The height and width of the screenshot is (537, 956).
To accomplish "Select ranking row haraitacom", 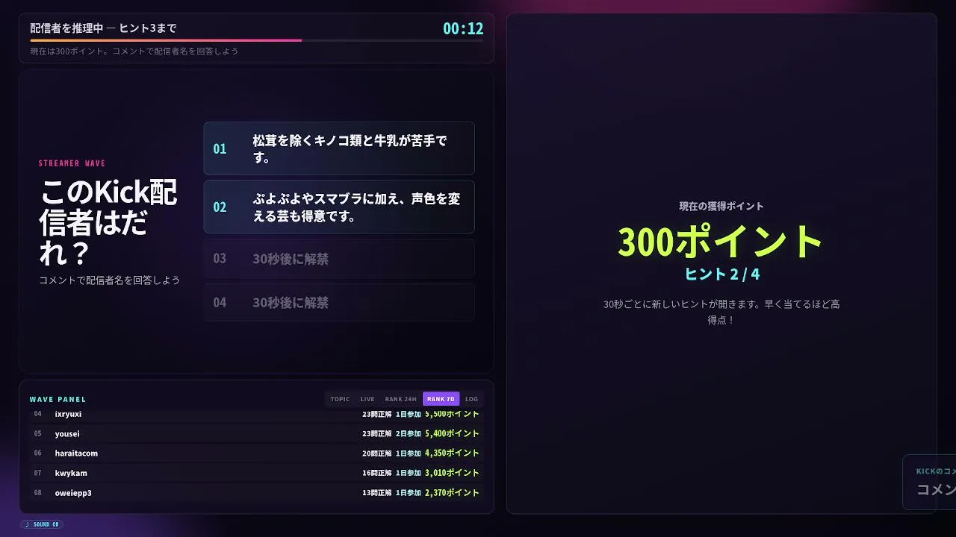I will [256, 453].
